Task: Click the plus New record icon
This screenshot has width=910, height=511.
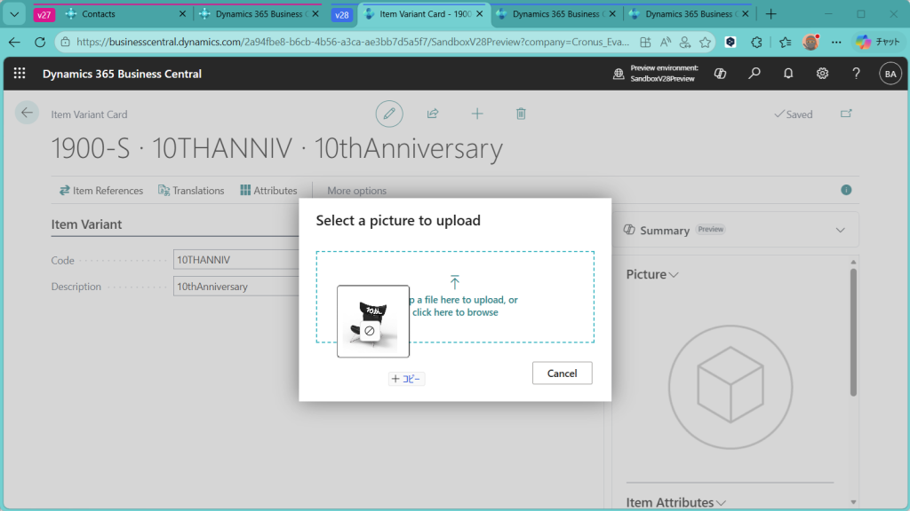Action: tap(477, 114)
